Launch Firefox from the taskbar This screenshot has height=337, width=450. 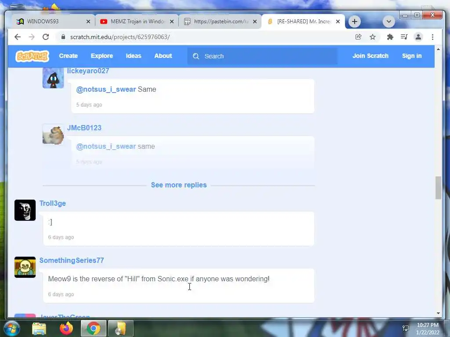click(x=66, y=328)
